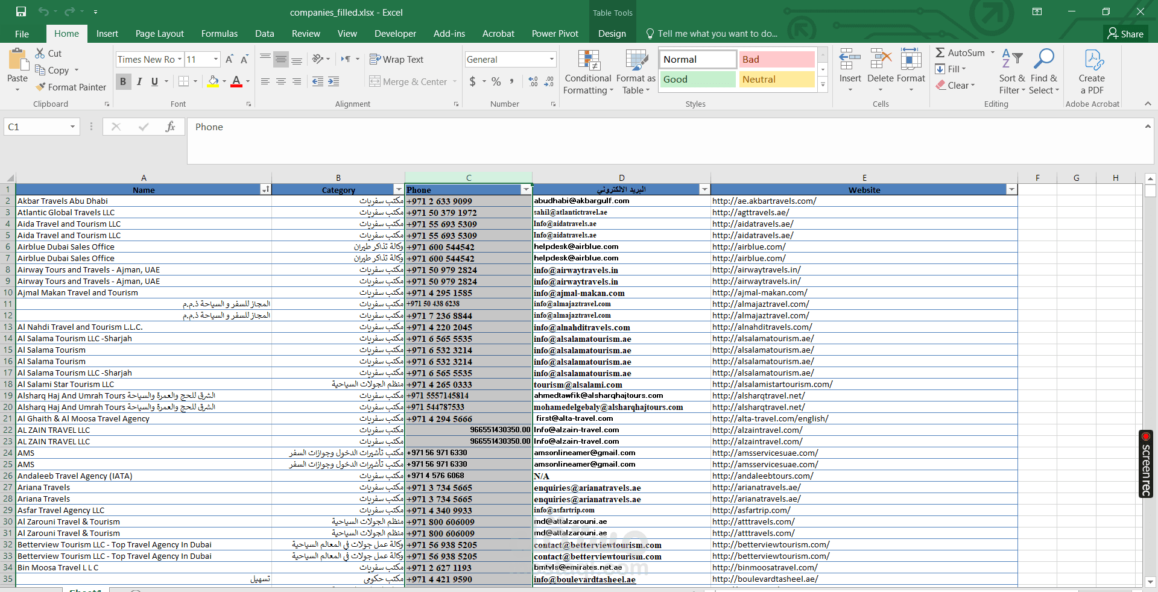Click the Paste clipboard icon
This screenshot has width=1158, height=592.
[x=17, y=60]
